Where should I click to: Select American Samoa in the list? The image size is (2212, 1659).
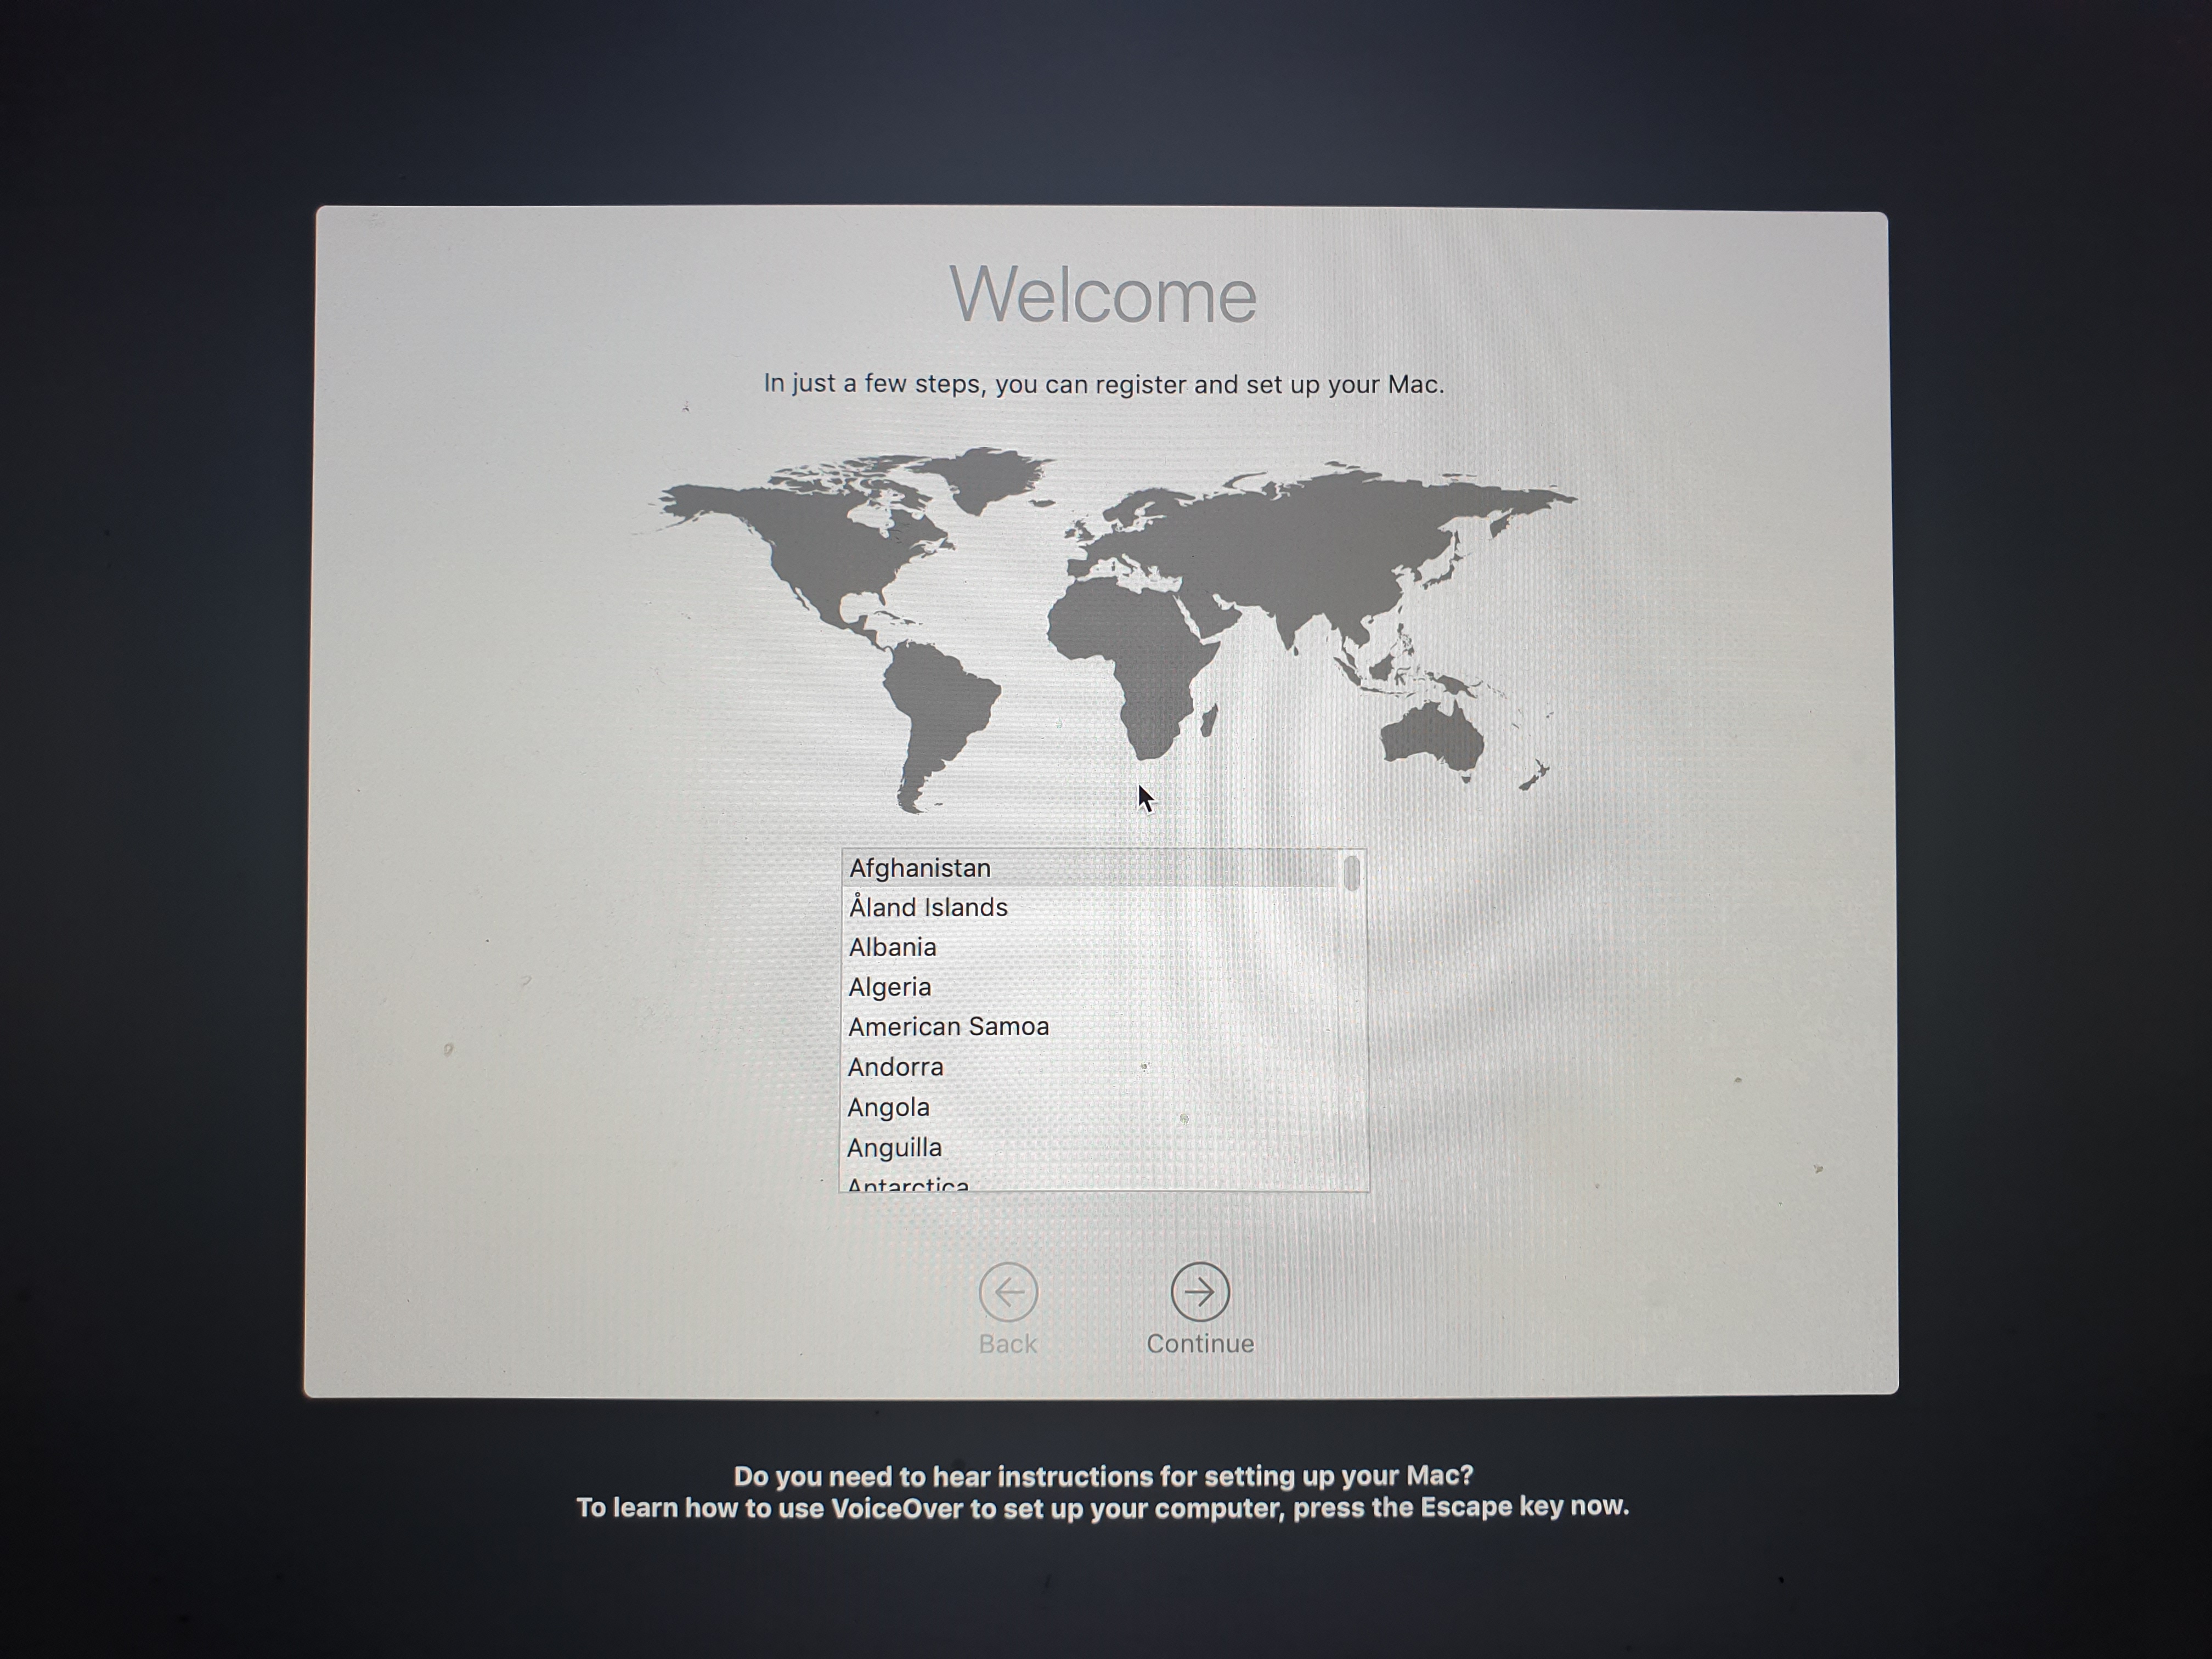(x=1090, y=1027)
